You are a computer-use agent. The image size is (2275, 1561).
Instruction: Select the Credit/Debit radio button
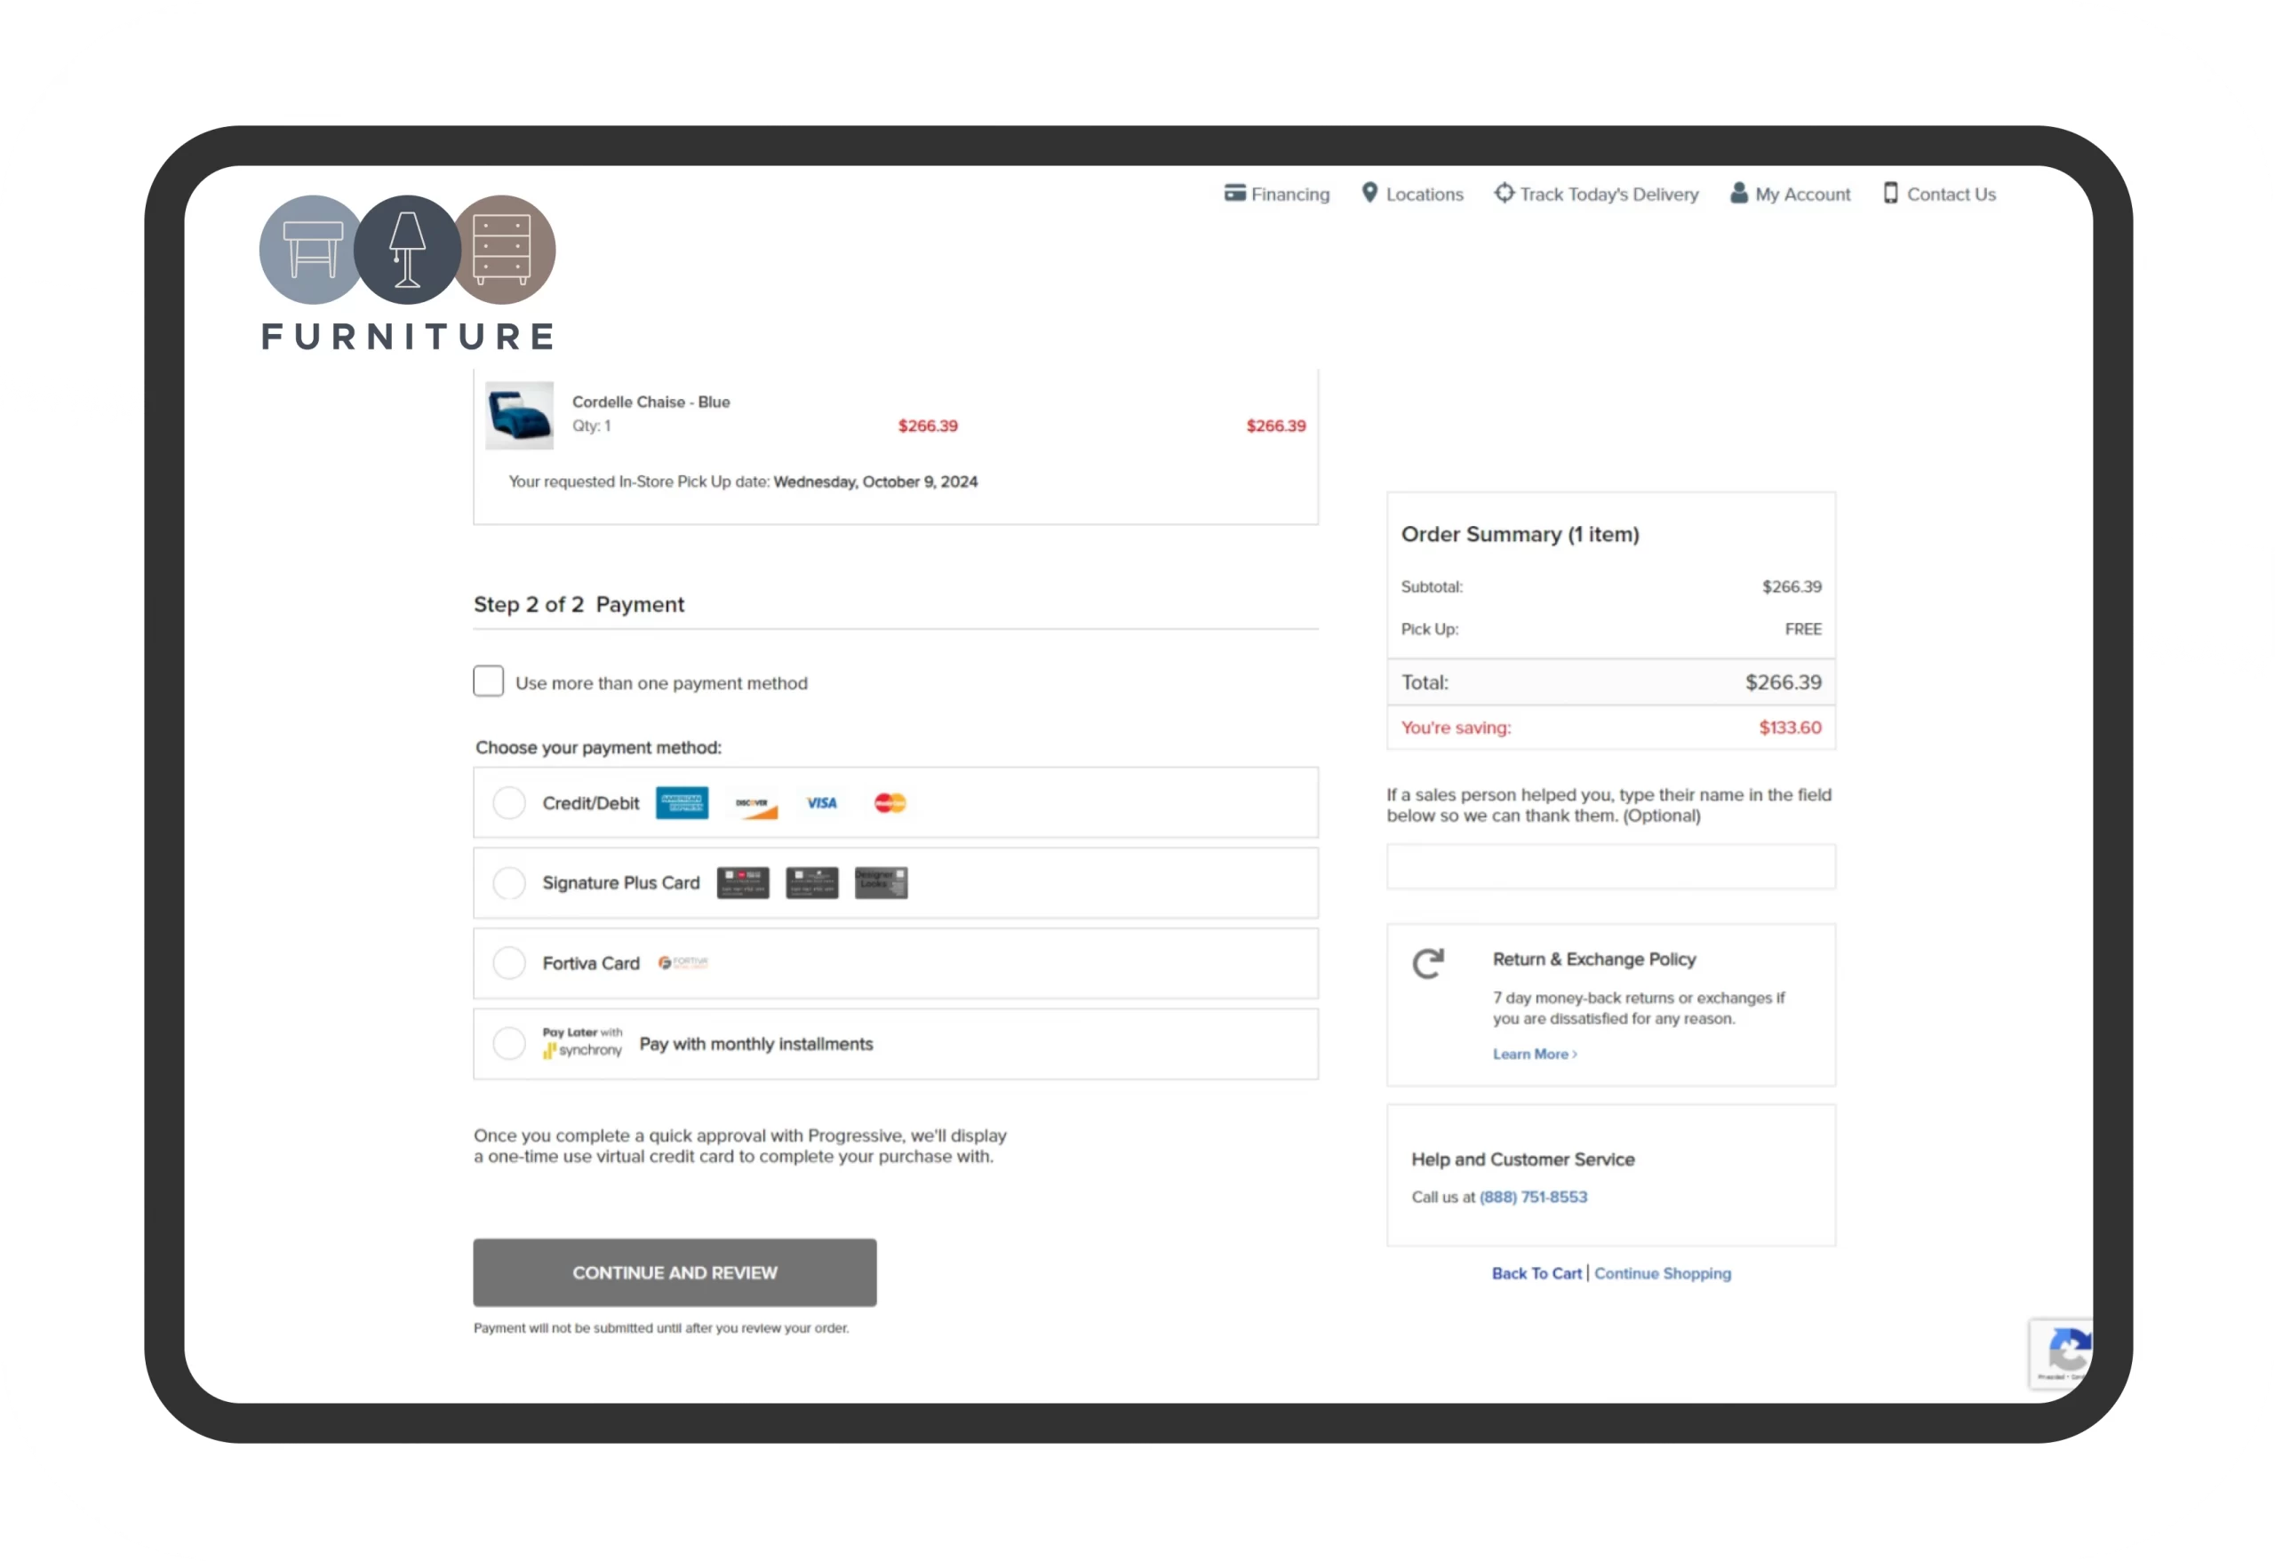point(508,800)
